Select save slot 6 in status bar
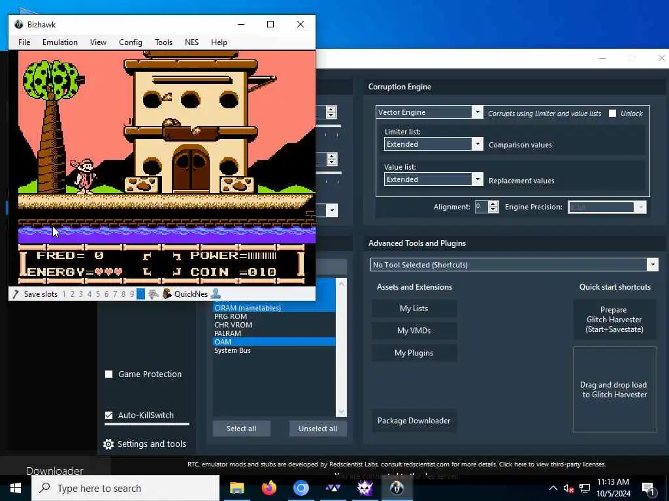The image size is (669, 501). (106, 294)
